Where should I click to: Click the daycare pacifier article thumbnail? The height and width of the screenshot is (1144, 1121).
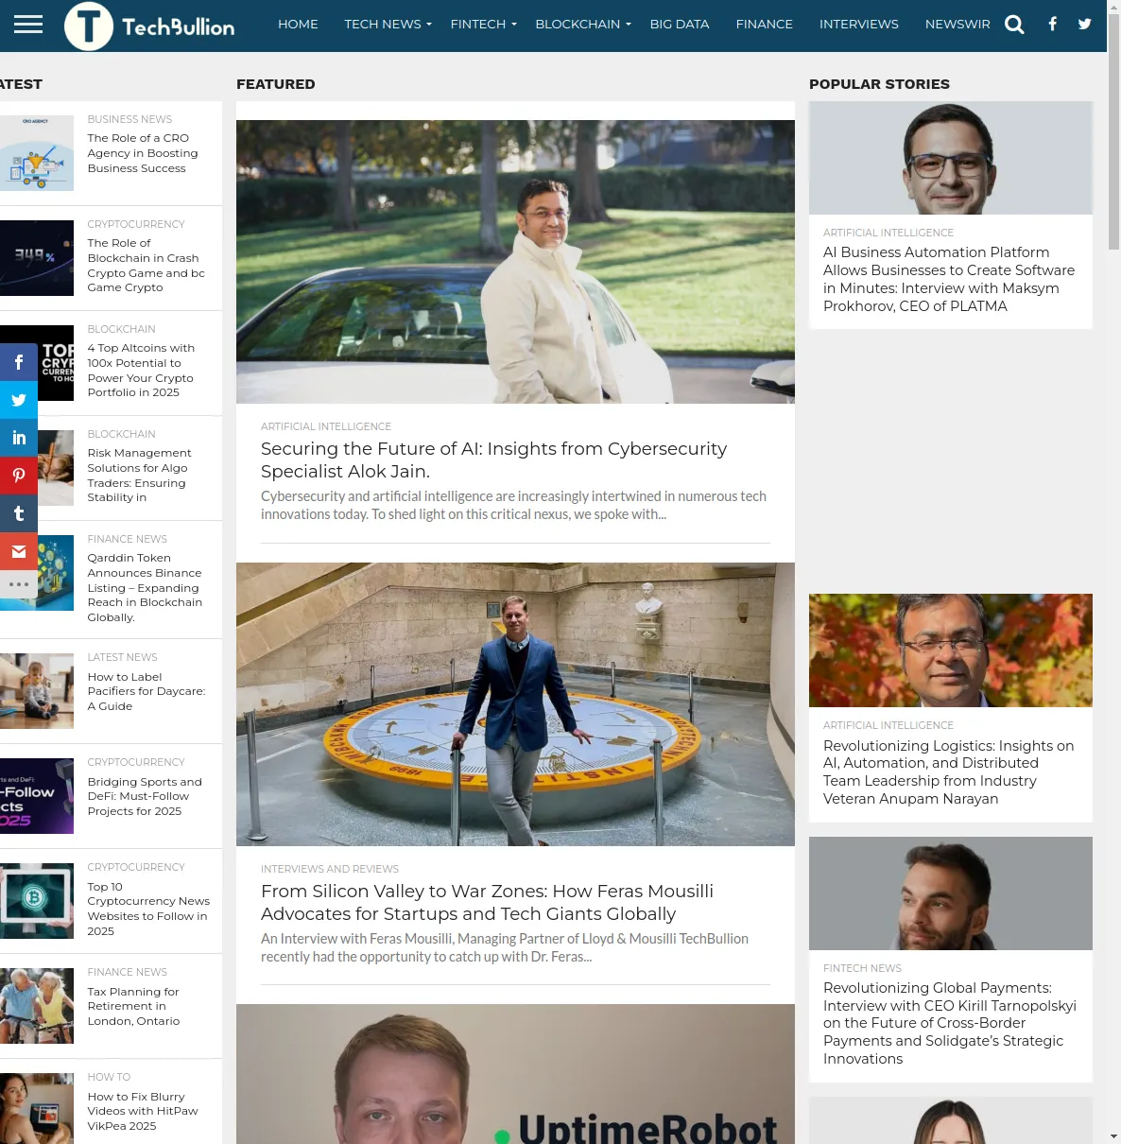coord(37,691)
